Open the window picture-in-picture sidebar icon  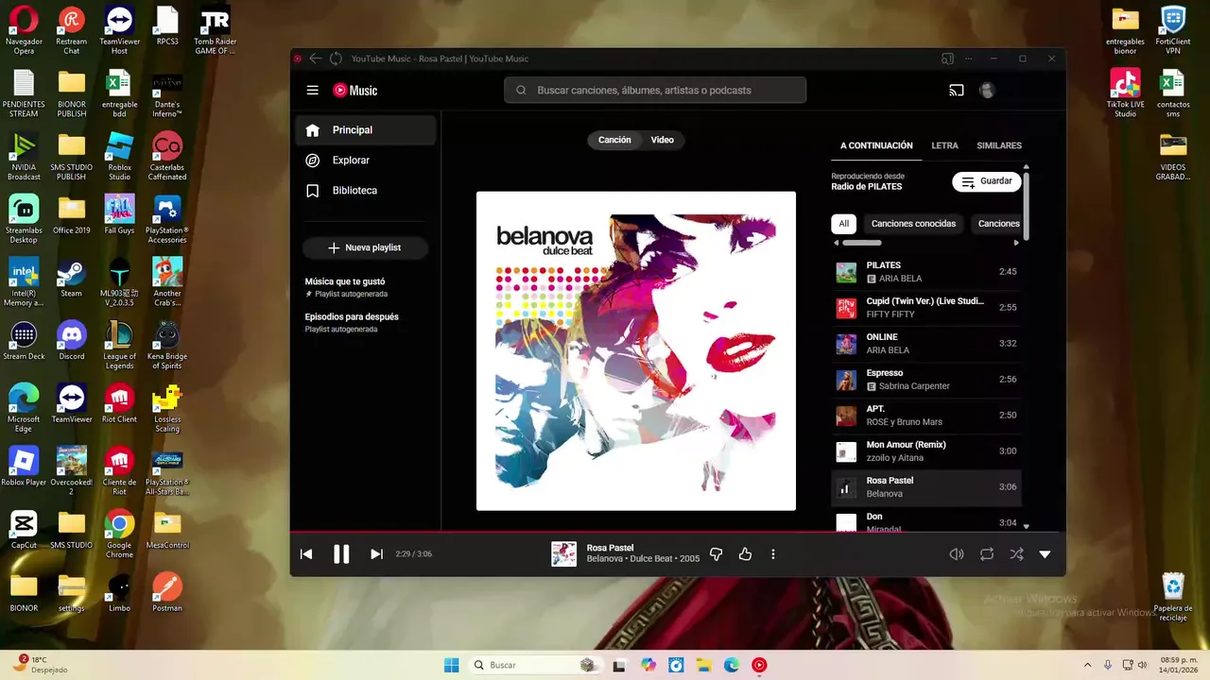pyautogui.click(x=947, y=59)
